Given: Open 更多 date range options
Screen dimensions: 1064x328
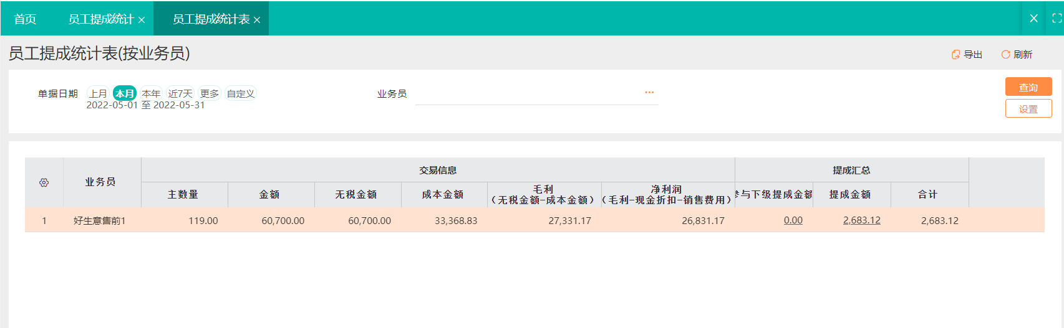Looking at the screenshot, I should pos(210,93).
